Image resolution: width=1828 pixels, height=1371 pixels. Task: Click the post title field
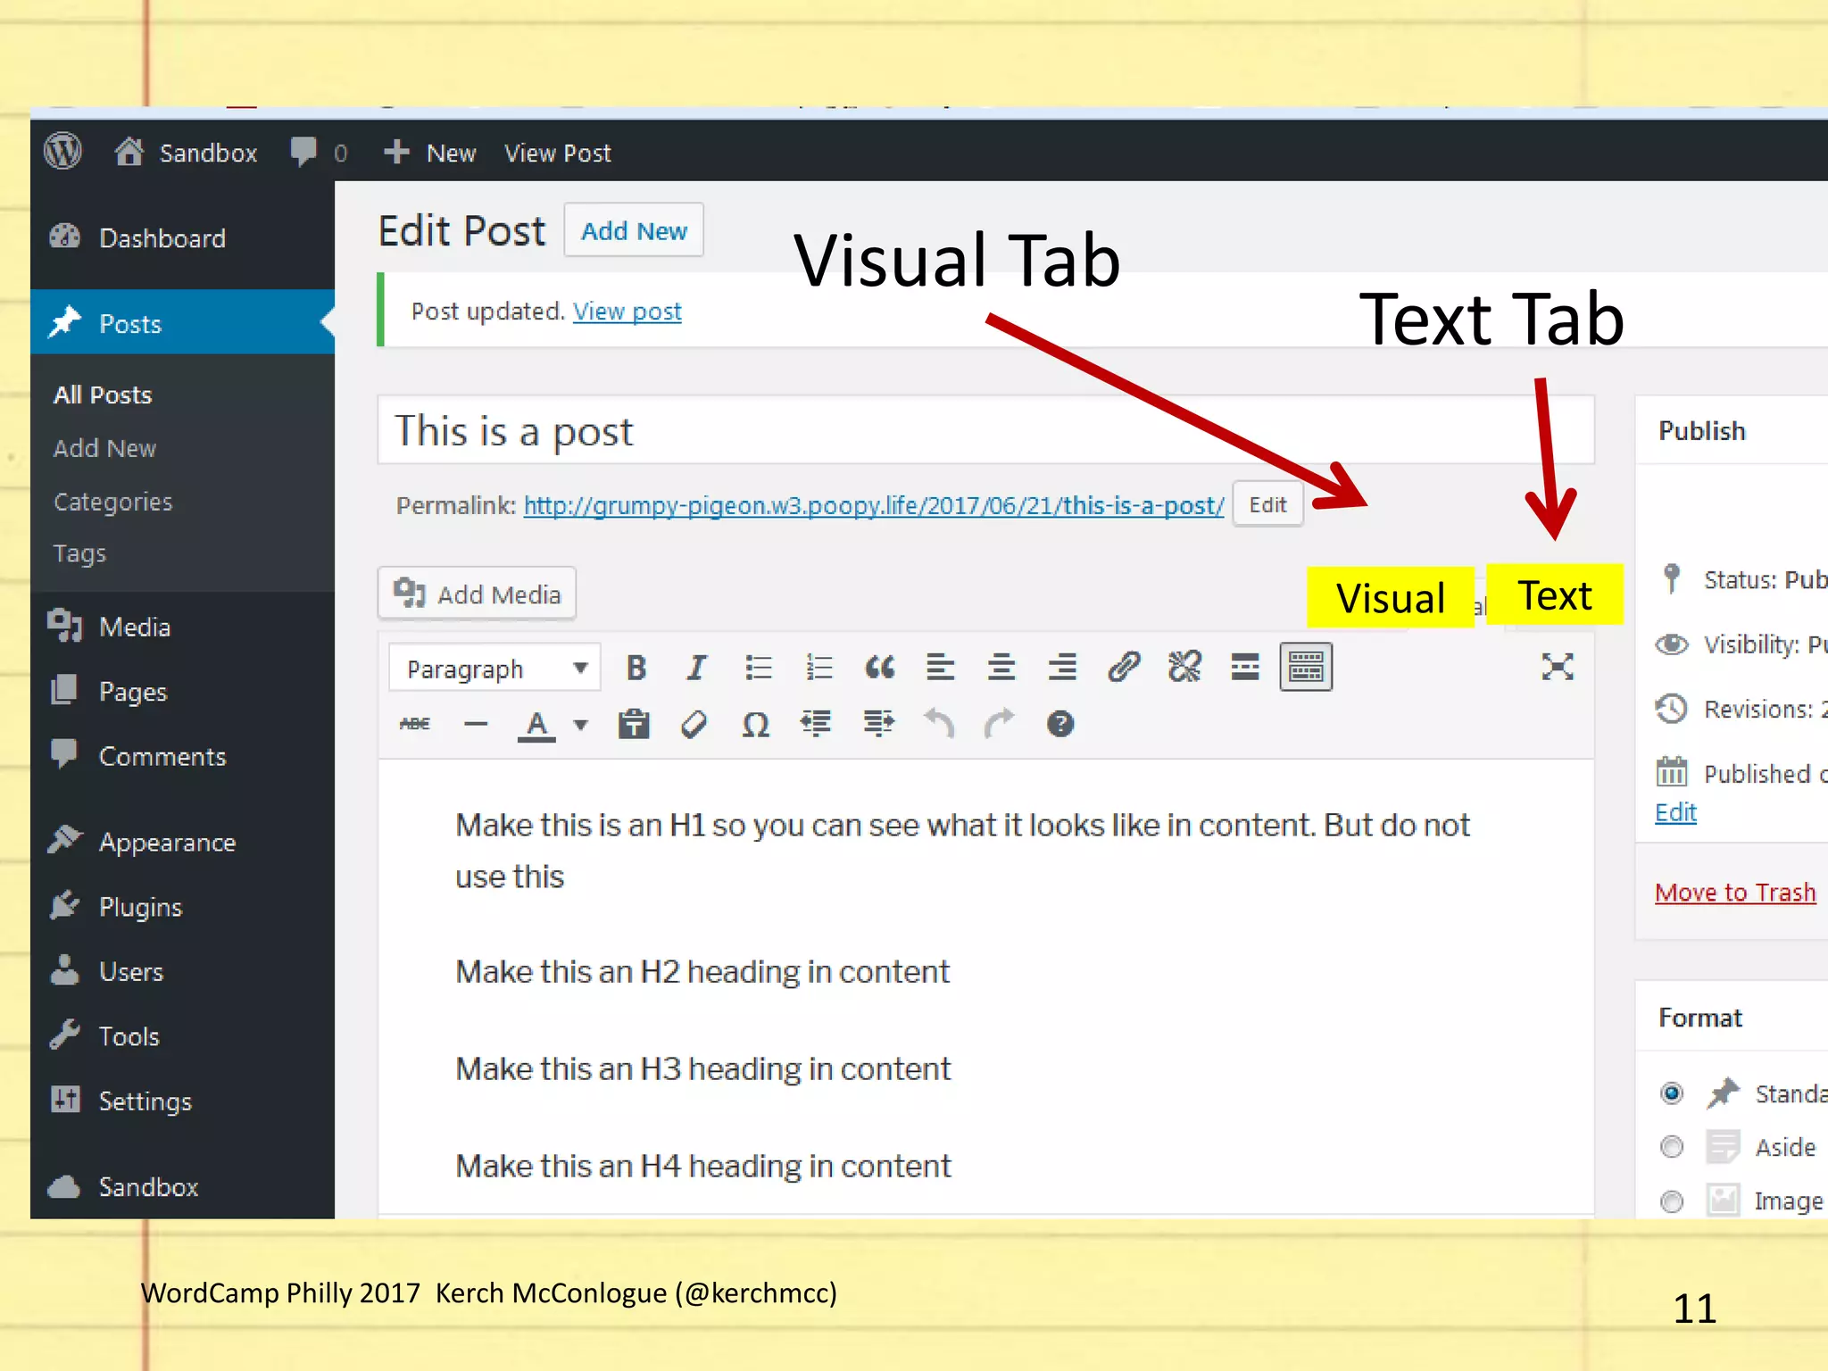pyautogui.click(x=985, y=430)
